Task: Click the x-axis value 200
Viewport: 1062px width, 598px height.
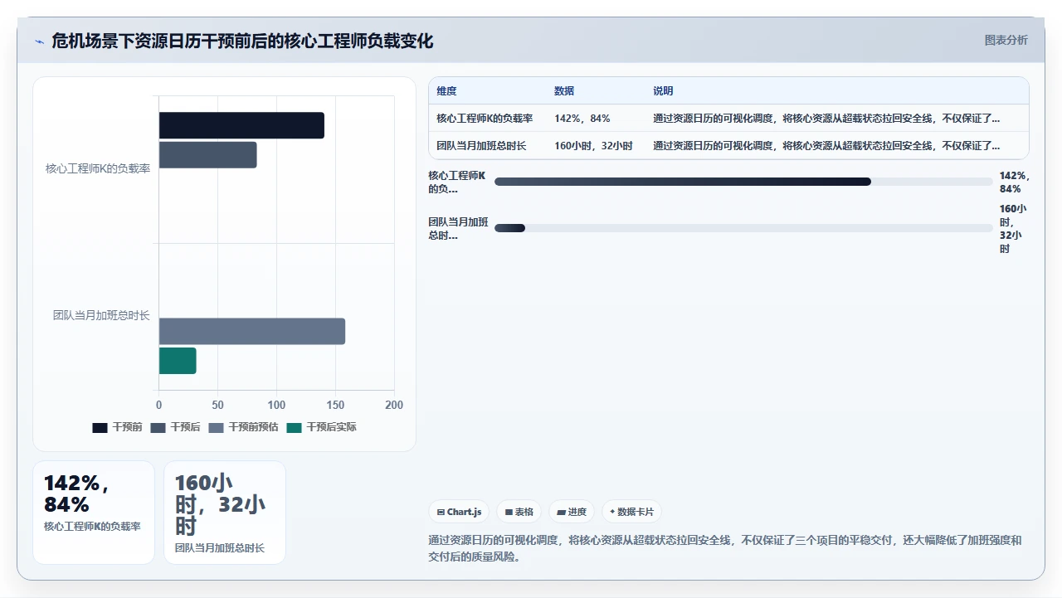Action: (394, 405)
